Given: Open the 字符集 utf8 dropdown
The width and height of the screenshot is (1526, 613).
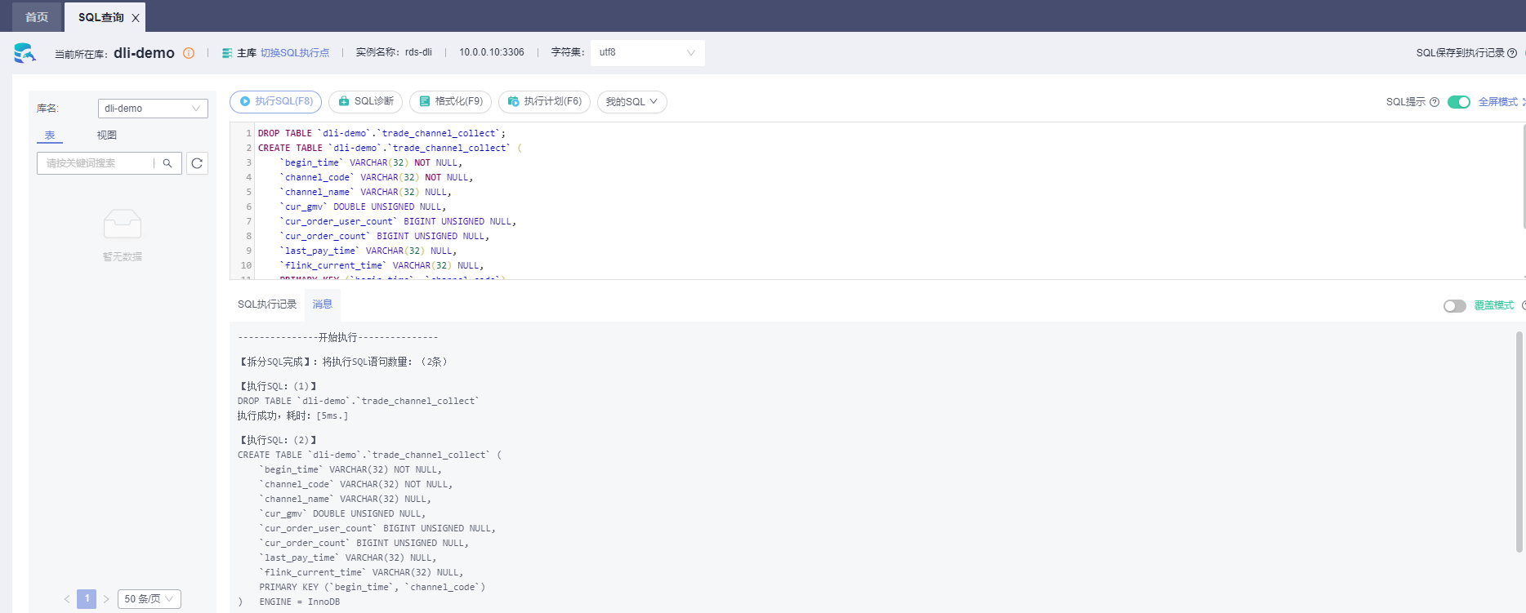Looking at the screenshot, I should pyautogui.click(x=647, y=53).
